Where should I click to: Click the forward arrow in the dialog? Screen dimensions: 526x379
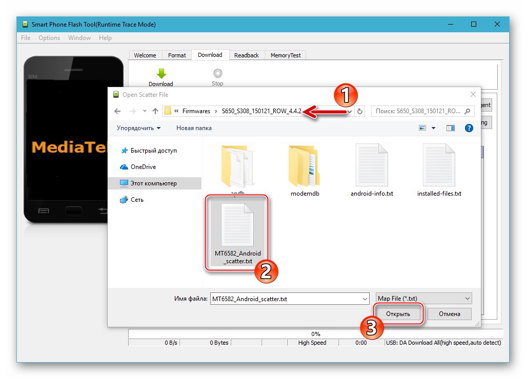132,111
